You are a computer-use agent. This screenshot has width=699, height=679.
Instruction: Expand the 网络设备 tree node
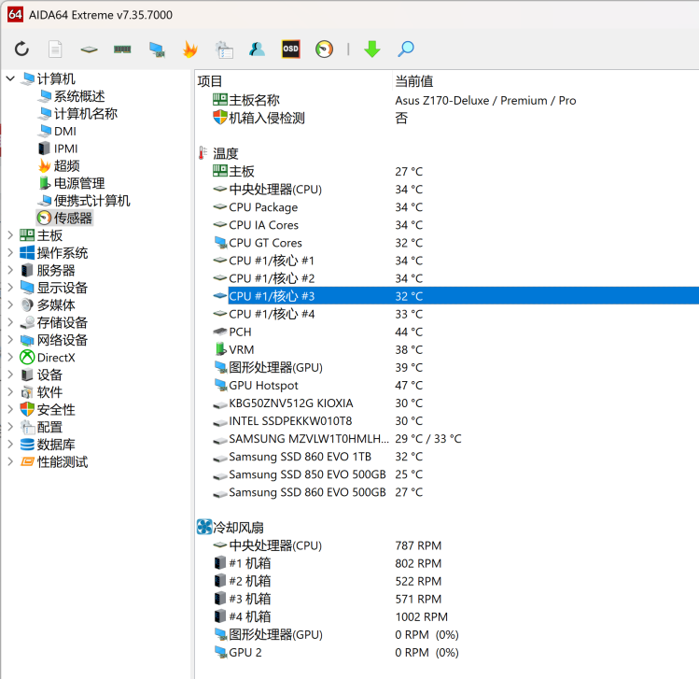tap(10, 340)
